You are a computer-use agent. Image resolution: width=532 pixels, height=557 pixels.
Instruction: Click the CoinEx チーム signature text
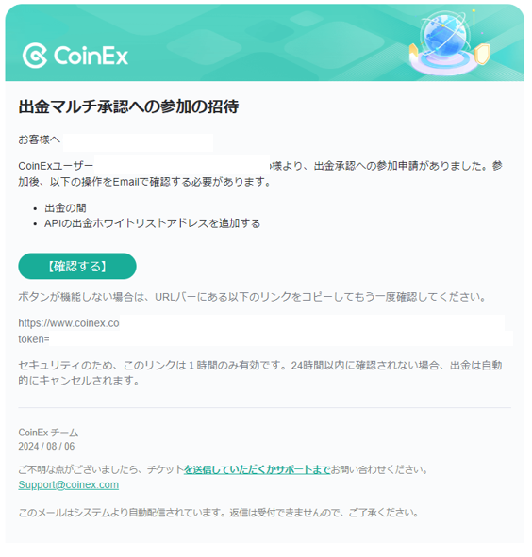(x=48, y=433)
